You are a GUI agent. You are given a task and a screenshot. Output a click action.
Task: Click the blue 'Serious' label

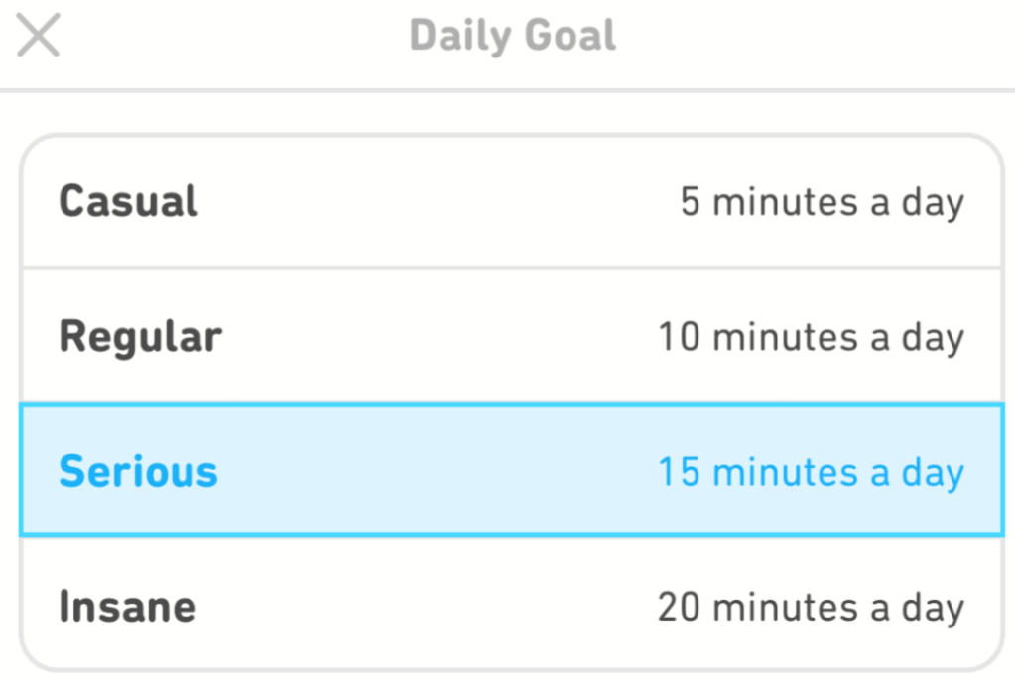point(138,471)
